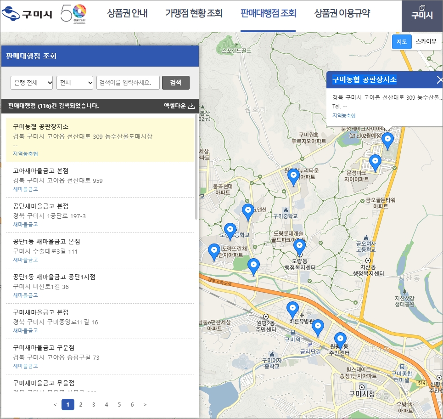Focus the 검색어를 입력하세요 search field

(x=128, y=83)
